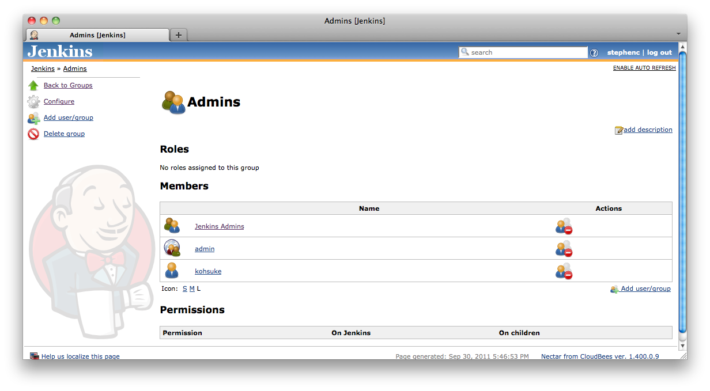Click the Add user/group sidebar icon
The image size is (710, 391).
pyautogui.click(x=33, y=118)
